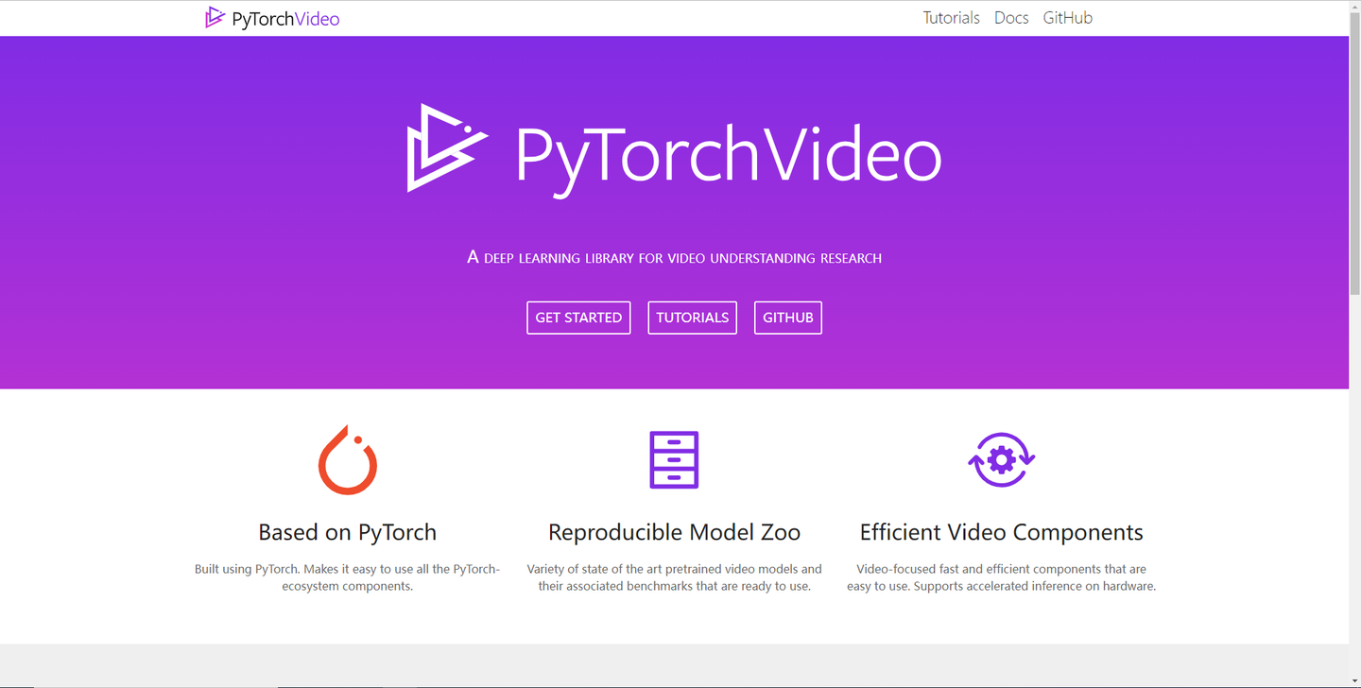
Task: Select the Efficient Video Components heading
Action: [1002, 532]
